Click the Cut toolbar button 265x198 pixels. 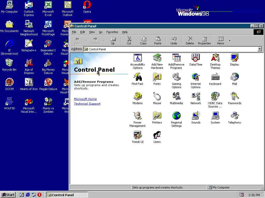pos(129,41)
